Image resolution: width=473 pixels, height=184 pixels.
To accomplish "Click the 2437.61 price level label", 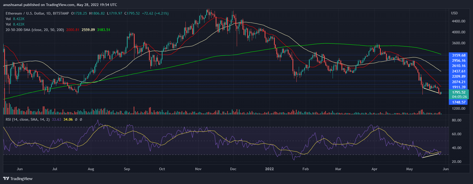I will pos(459,71).
